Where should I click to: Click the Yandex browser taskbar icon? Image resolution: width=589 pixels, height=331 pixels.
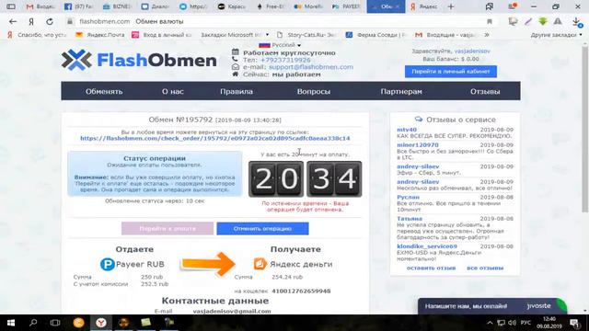point(100,323)
